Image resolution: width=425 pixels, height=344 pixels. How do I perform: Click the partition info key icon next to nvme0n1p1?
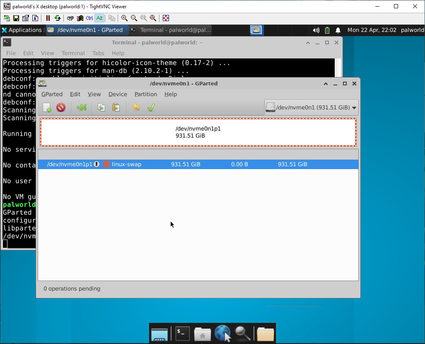point(97,164)
